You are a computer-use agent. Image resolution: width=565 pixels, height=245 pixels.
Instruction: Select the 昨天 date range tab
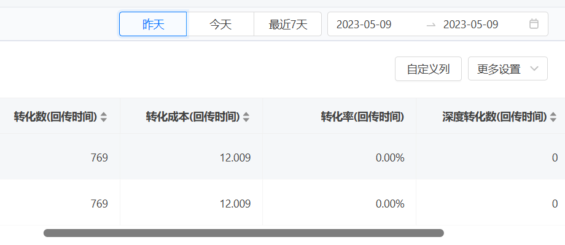[x=153, y=24]
